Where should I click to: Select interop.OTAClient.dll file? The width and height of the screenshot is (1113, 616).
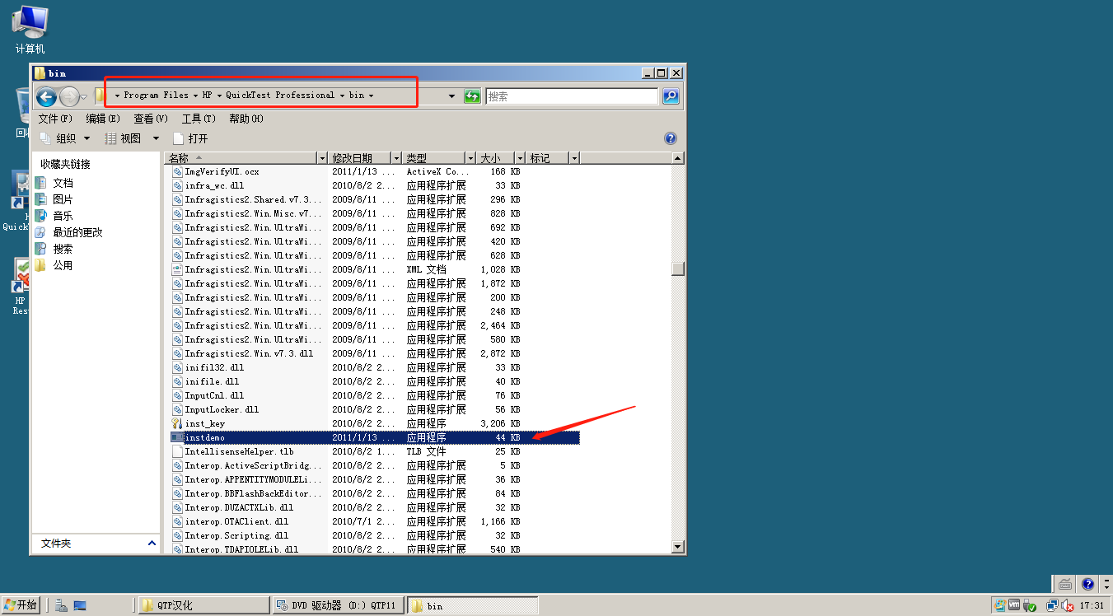click(x=375, y=521)
